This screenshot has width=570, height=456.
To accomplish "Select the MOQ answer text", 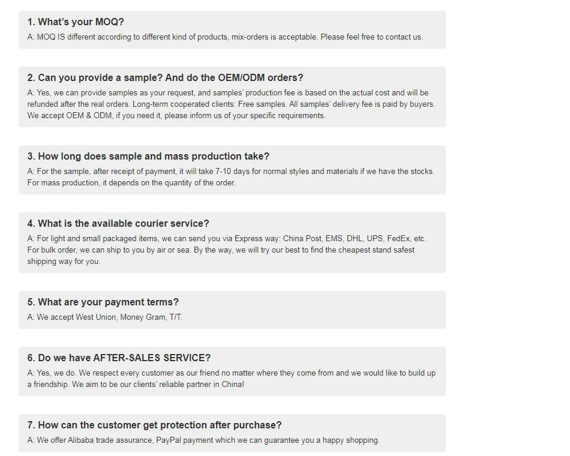I will [x=225, y=37].
